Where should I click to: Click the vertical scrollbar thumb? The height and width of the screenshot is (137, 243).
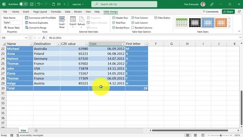point(241,108)
